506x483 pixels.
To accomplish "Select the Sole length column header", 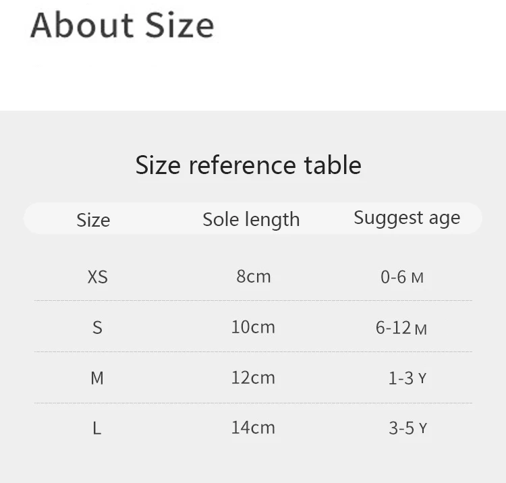I will (251, 219).
